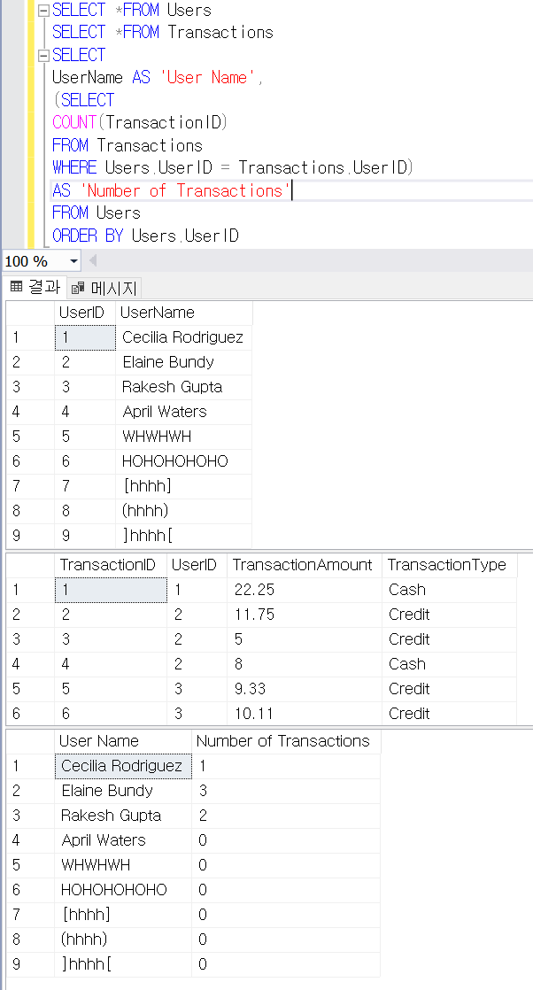Select the TransactionType column header

point(449,565)
